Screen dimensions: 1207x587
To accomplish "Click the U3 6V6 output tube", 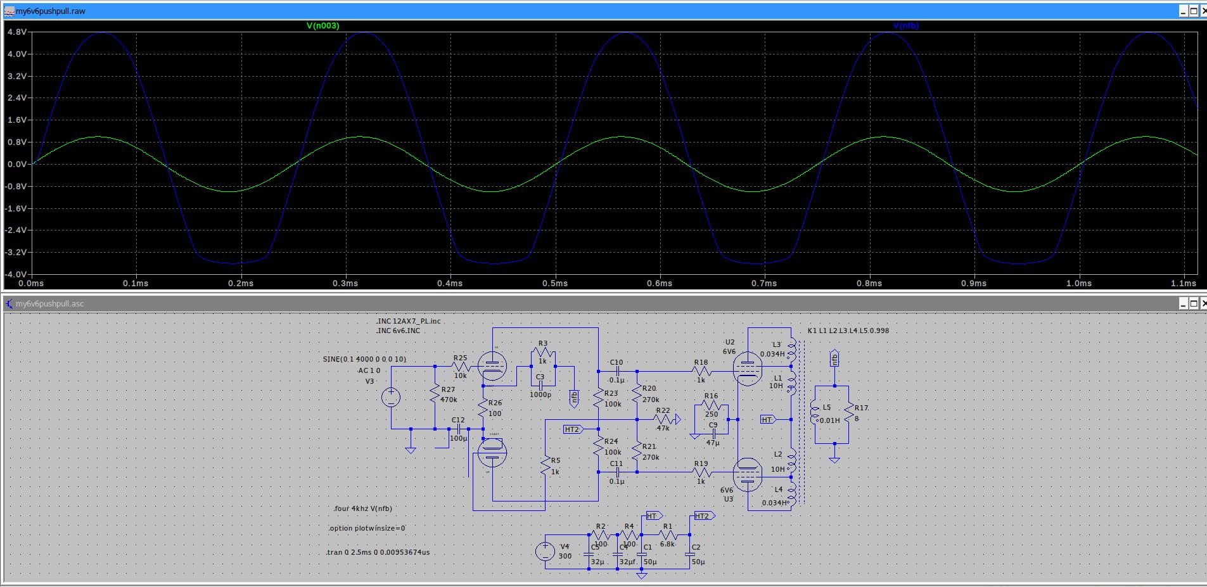I will pyautogui.click(x=747, y=475).
